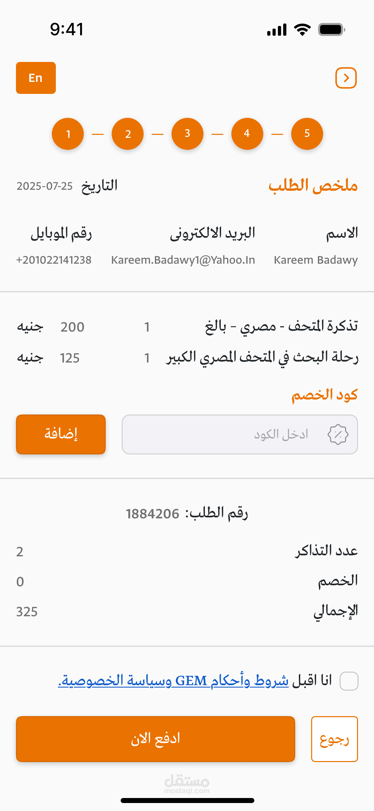
Task: Tap the forward arrow icon at top
Action: click(x=346, y=78)
